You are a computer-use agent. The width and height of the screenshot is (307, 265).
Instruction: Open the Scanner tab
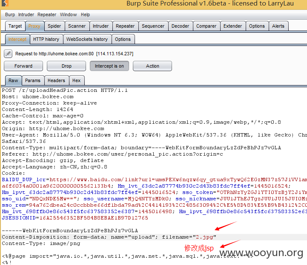[77, 26]
